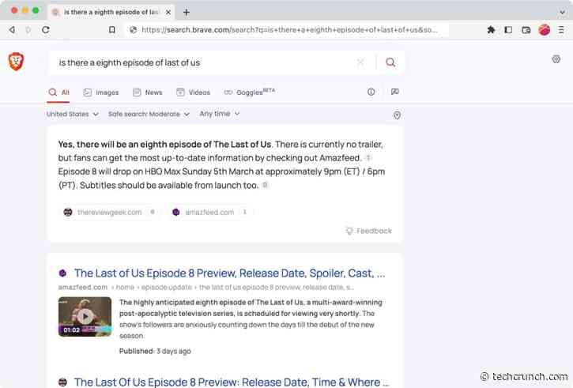Click the browser back arrow
The image size is (573, 388).
point(12,29)
